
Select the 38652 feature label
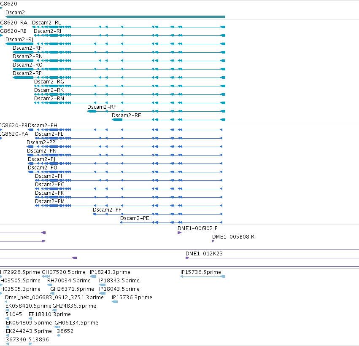(65, 332)
